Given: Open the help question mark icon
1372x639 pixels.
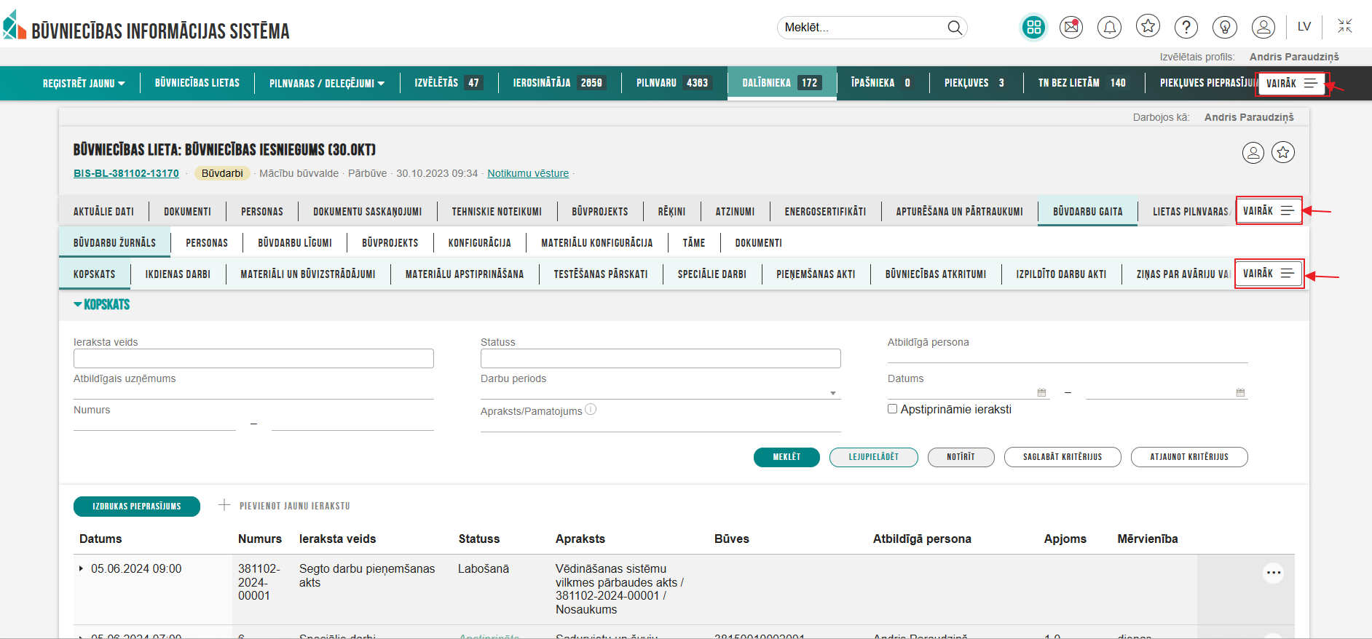Looking at the screenshot, I should point(1186,28).
